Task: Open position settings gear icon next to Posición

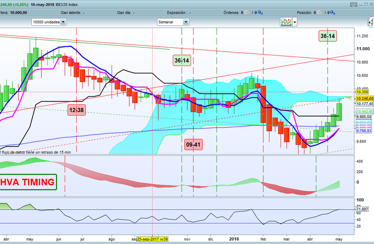Action: [x=333, y=12]
